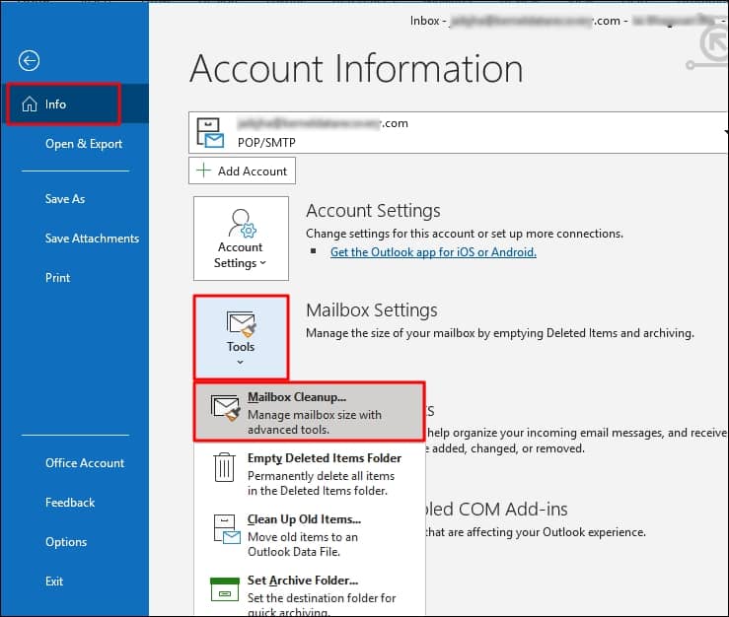Select Empty Deleted Items Folder
The image size is (729, 617).
309,474
